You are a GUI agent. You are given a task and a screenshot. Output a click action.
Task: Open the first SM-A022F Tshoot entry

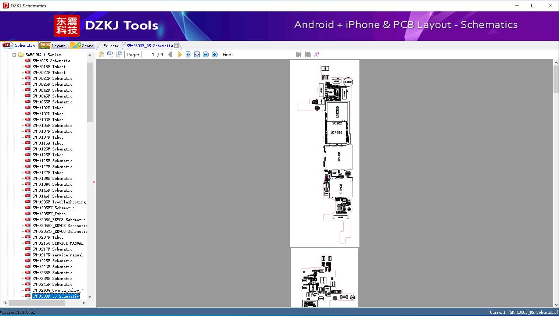coord(49,72)
